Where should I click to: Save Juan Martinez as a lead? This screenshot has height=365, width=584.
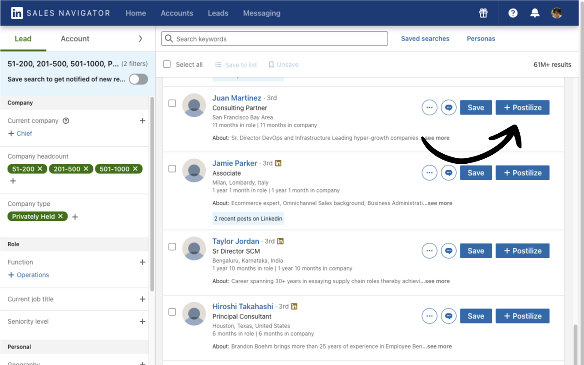pos(476,108)
